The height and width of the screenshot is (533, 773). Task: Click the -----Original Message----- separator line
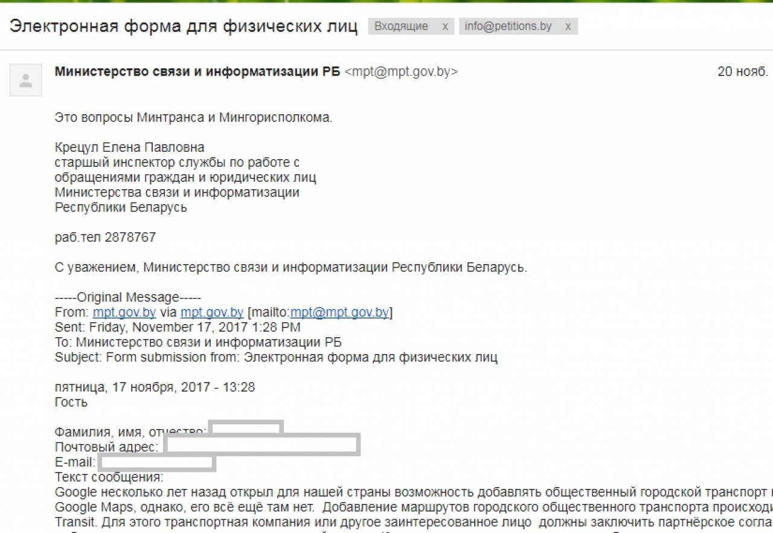click(127, 297)
